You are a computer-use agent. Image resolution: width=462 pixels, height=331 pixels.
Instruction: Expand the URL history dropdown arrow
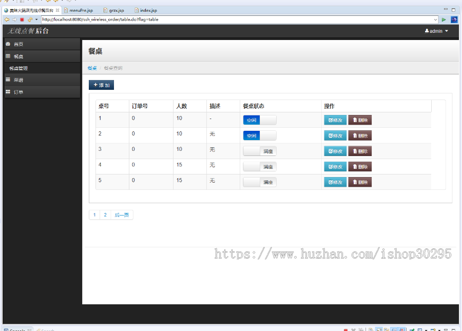[435, 20]
